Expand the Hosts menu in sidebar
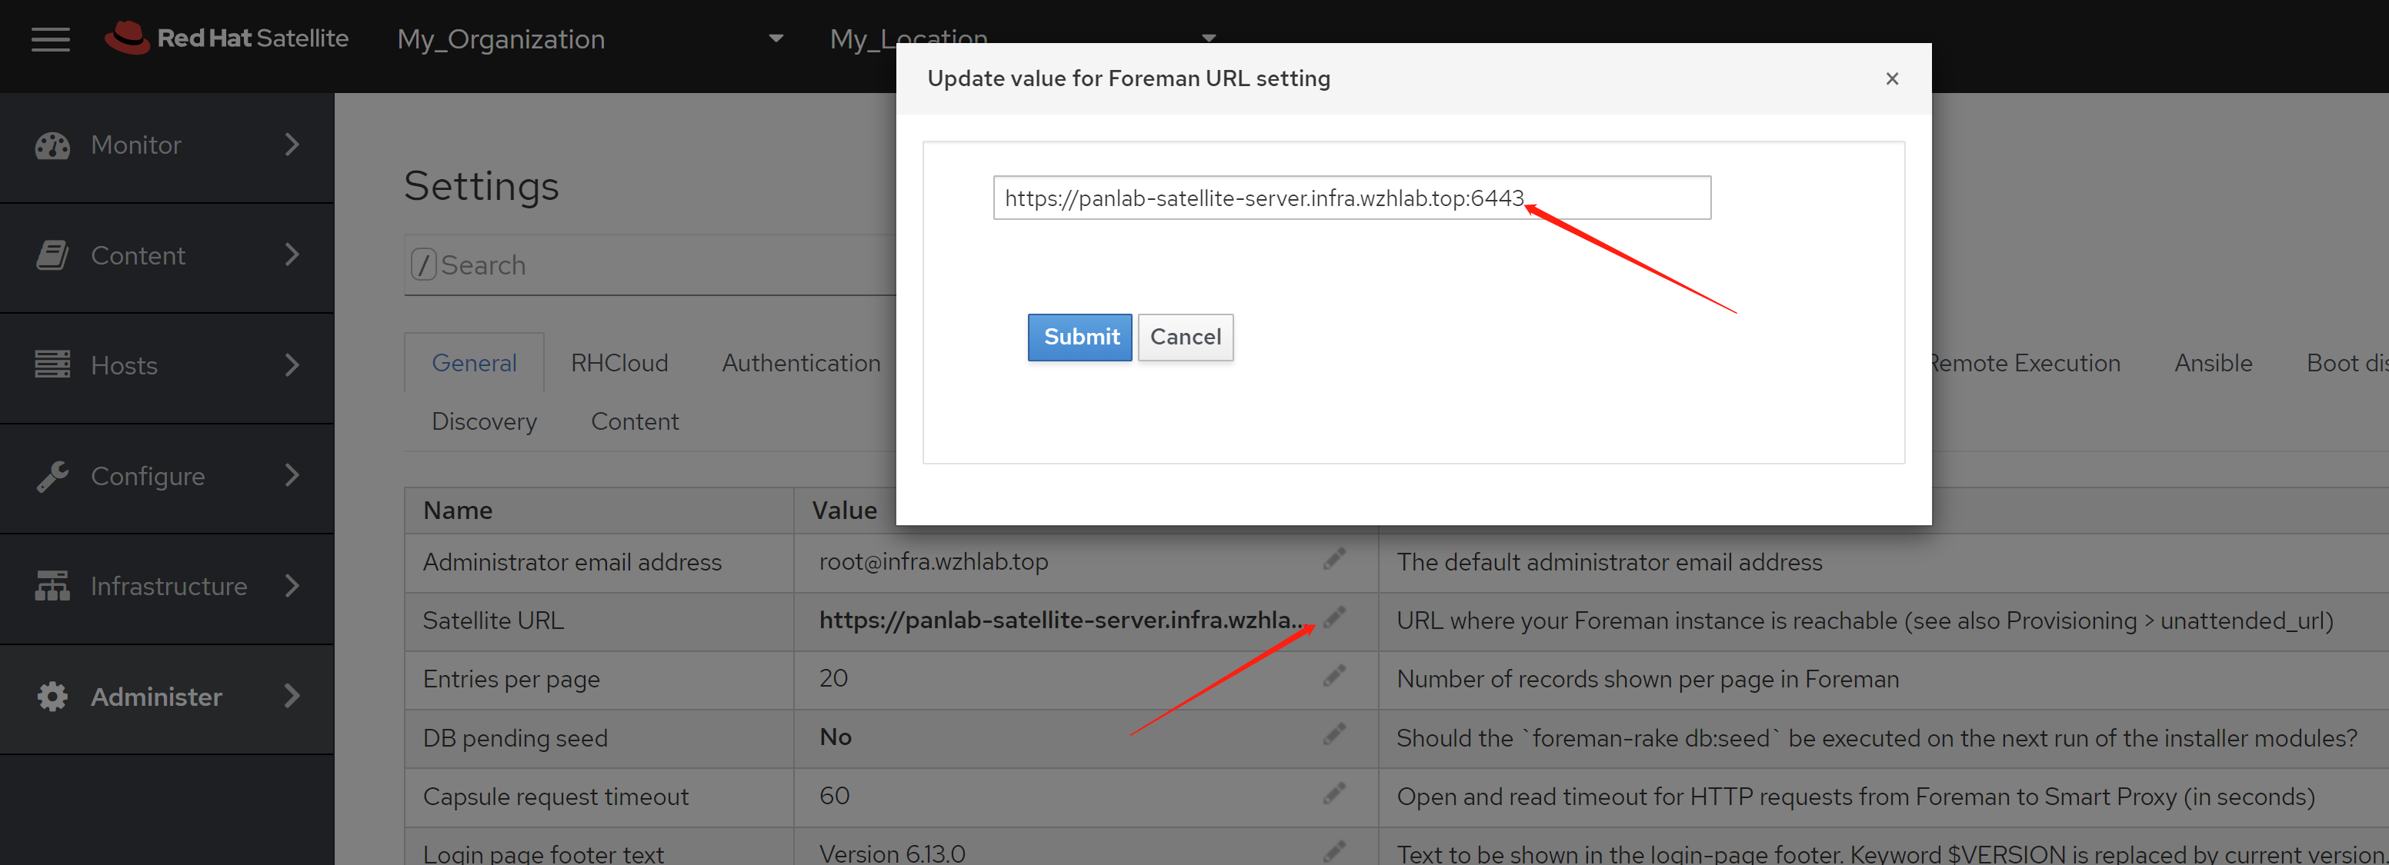 coord(167,365)
